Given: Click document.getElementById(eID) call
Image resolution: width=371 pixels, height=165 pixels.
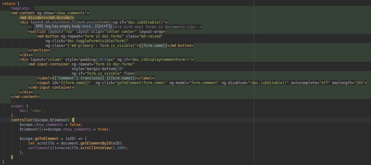Looking at the screenshot, I should click(91, 143).
